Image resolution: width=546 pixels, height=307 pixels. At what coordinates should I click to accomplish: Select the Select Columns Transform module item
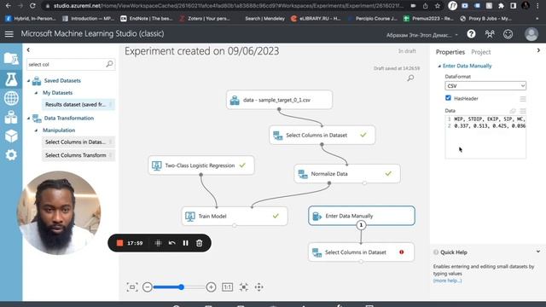pos(78,155)
